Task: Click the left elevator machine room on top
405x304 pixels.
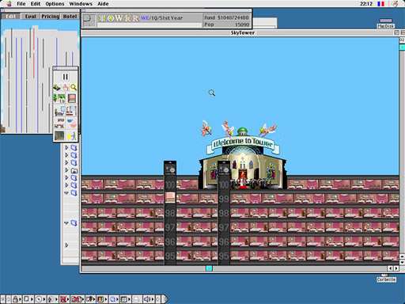Action: (170, 168)
